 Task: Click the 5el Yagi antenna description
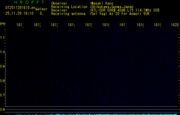[120, 14]
